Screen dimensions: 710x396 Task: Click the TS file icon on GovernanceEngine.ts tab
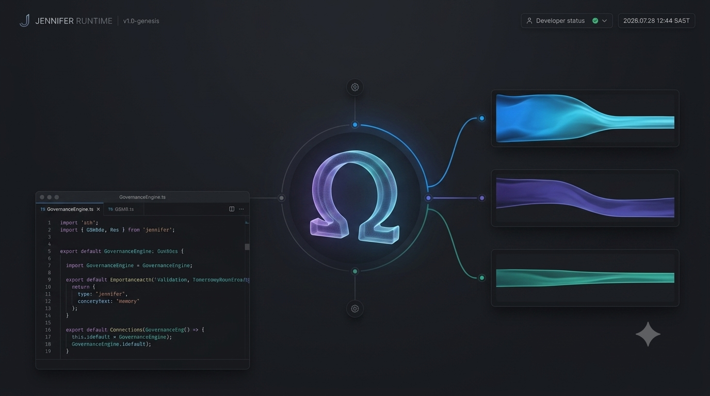coord(43,209)
